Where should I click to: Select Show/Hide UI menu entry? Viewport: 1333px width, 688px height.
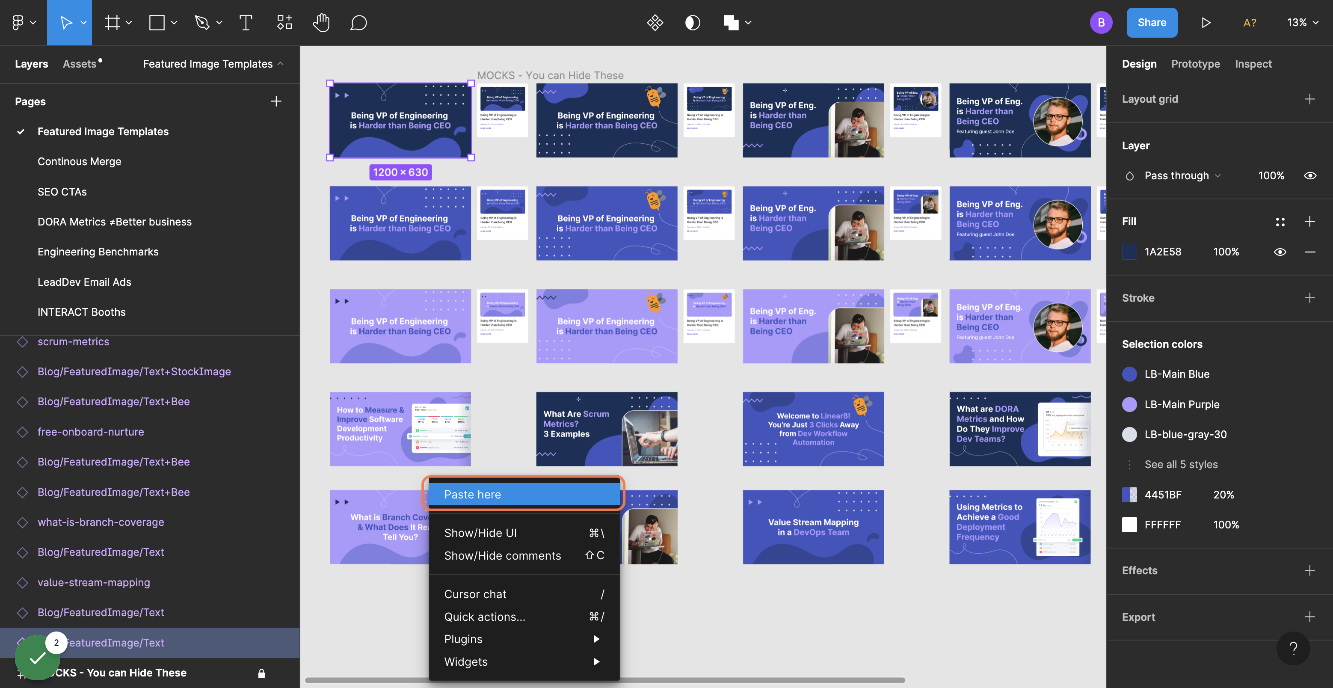tap(524, 533)
